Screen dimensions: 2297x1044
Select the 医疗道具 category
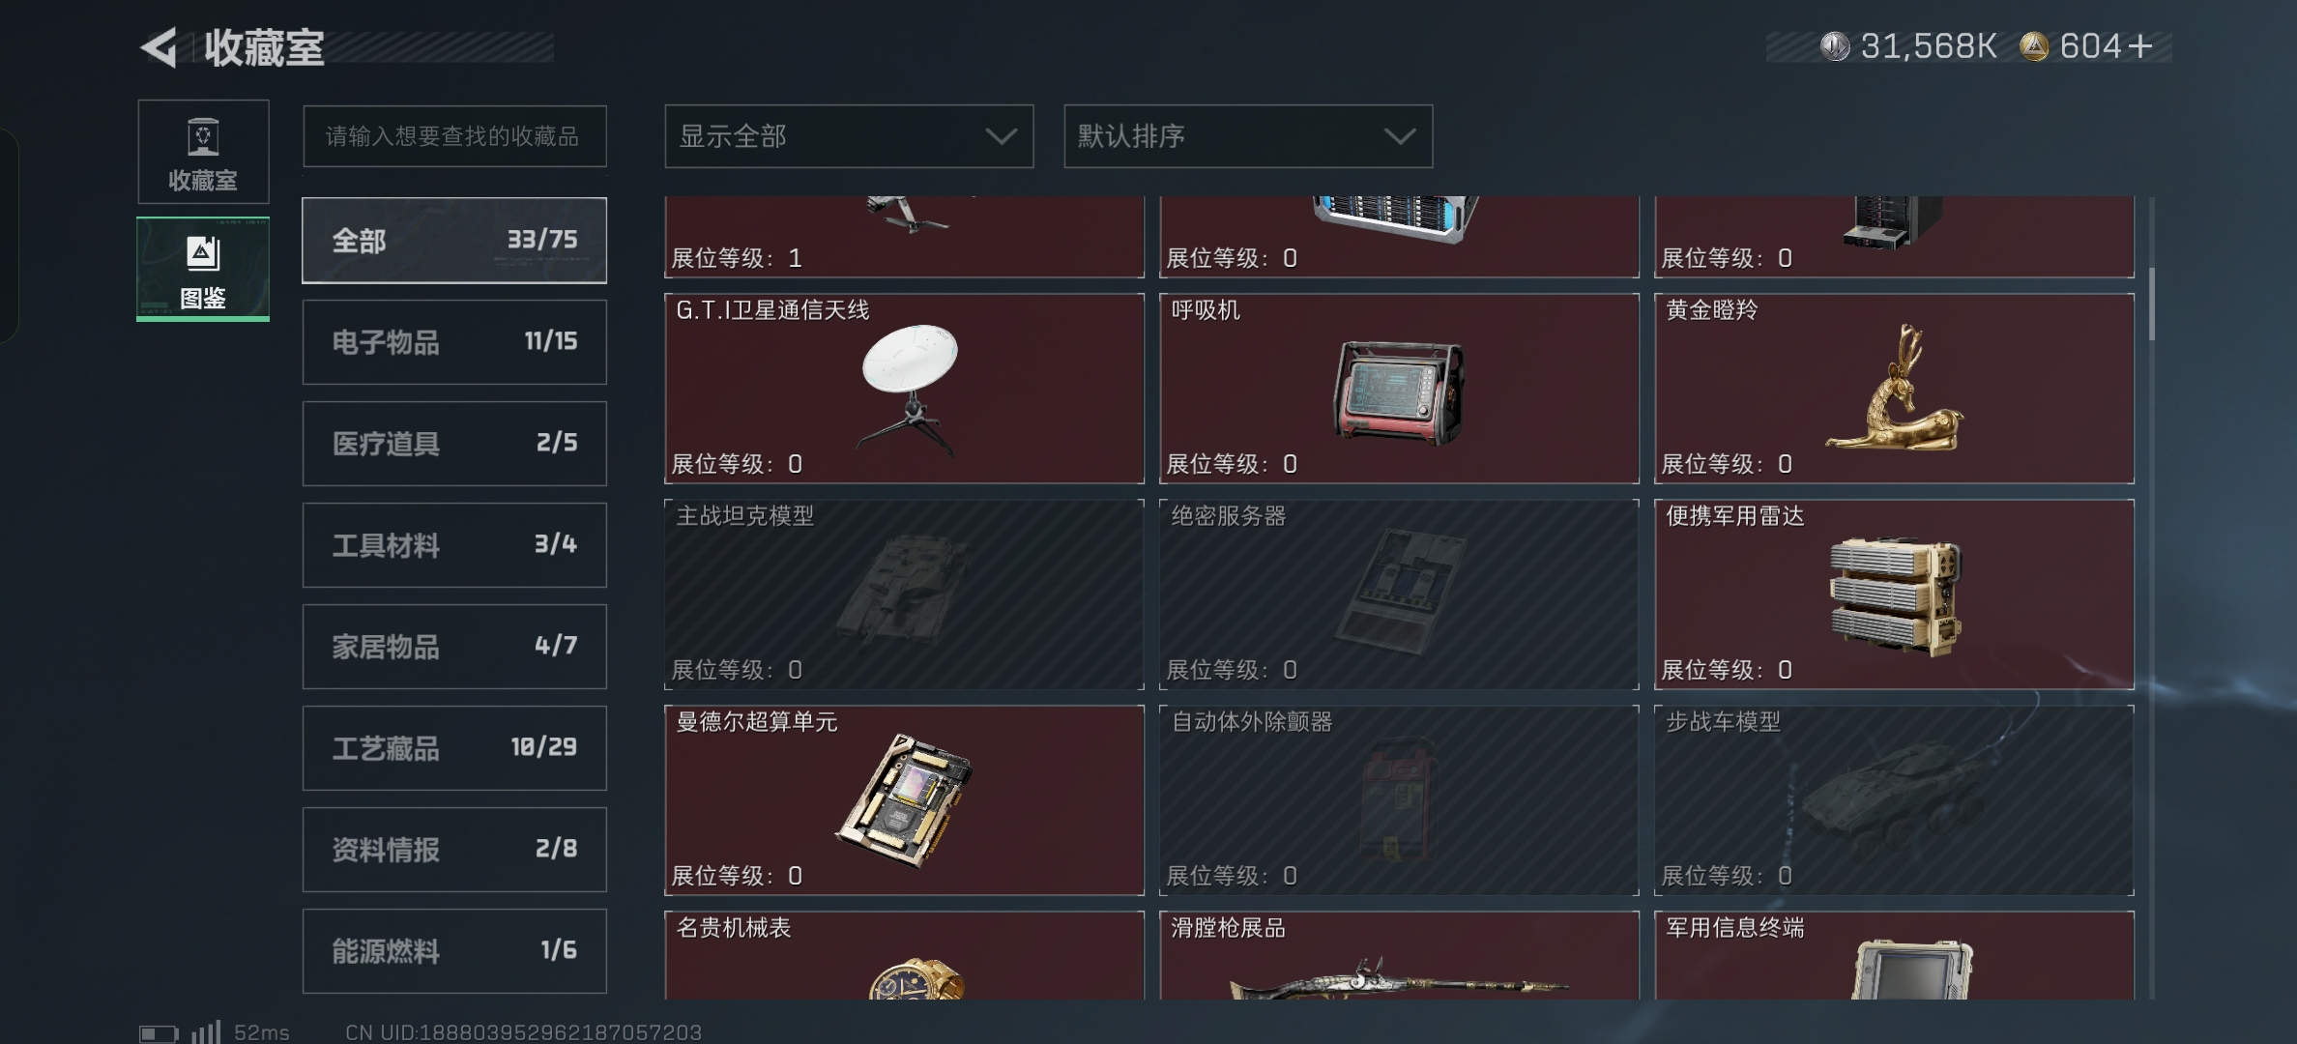click(x=454, y=444)
